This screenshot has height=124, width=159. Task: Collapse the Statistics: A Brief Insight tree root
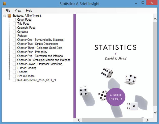(5, 16)
